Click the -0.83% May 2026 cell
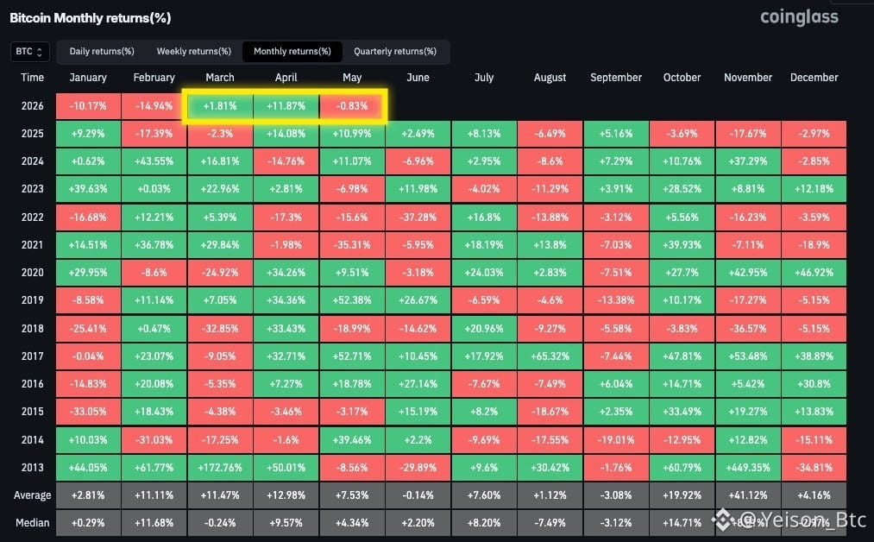Image resolution: width=874 pixels, height=542 pixels. (352, 106)
